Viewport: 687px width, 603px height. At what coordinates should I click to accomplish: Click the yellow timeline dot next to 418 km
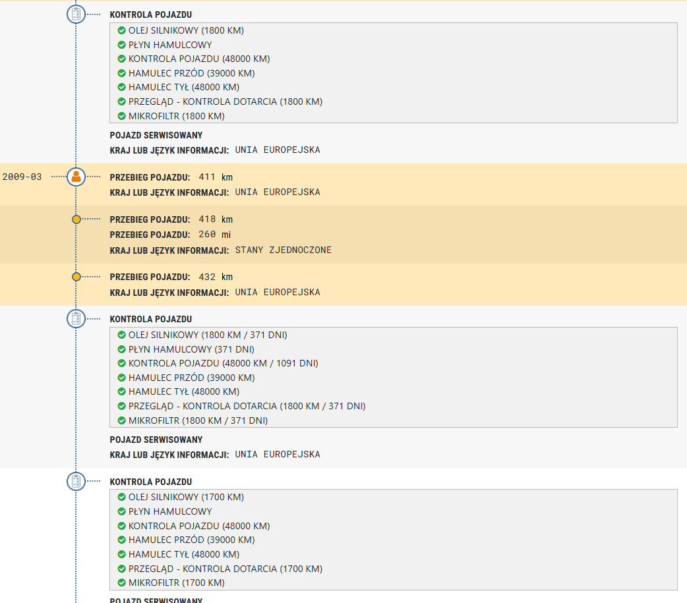coord(76,219)
